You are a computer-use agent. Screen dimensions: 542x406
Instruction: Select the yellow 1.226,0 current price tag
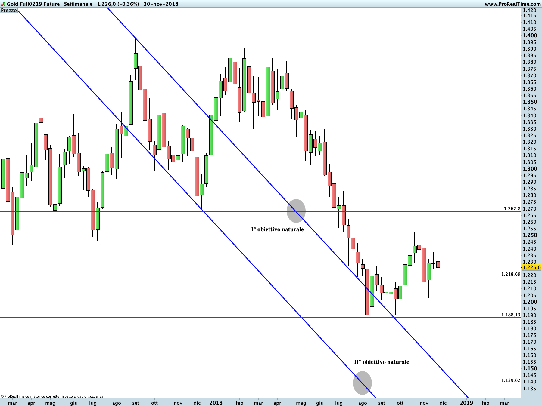coord(531,267)
